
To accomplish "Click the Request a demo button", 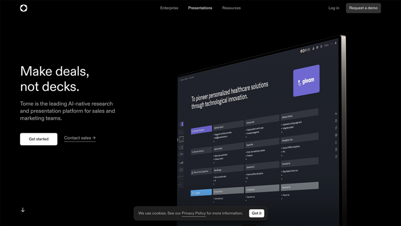I will click(363, 8).
